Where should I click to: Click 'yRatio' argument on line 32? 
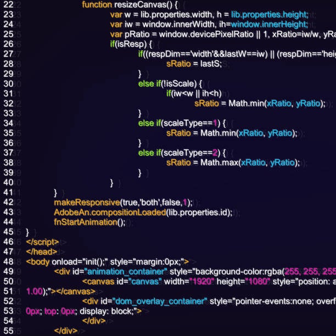308,104
